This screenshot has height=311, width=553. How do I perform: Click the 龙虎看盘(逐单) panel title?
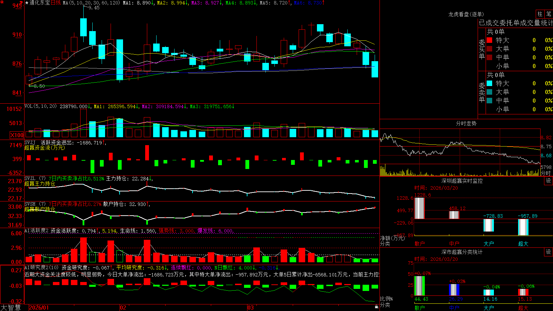tap(466, 14)
